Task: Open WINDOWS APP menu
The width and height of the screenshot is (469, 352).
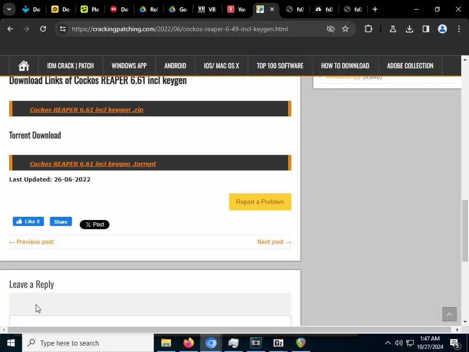Action: point(129,66)
